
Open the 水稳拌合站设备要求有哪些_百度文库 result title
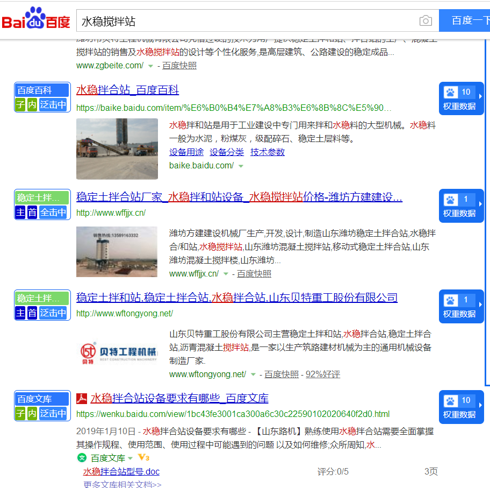point(179,398)
